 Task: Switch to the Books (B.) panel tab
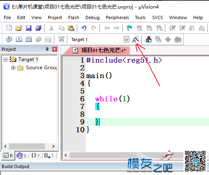[x=22, y=156]
